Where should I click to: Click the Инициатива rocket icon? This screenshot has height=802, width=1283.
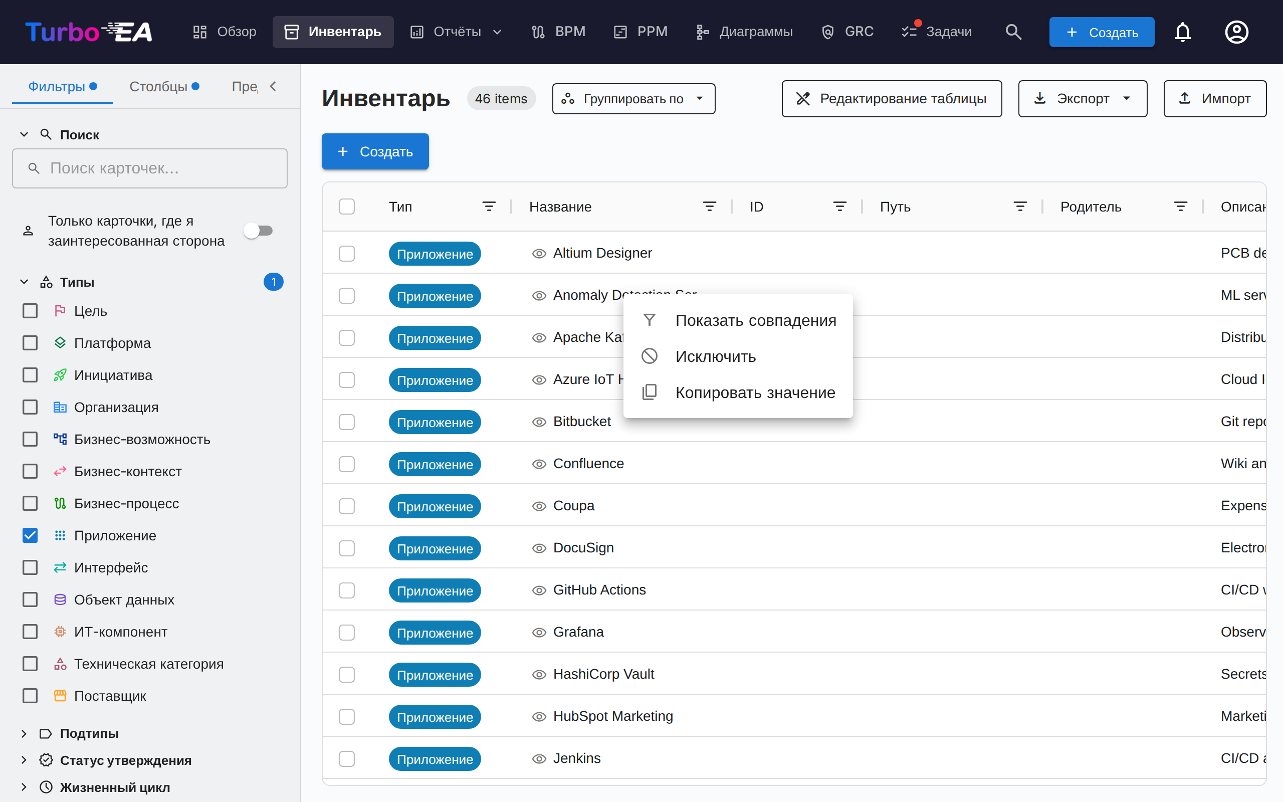coord(60,375)
